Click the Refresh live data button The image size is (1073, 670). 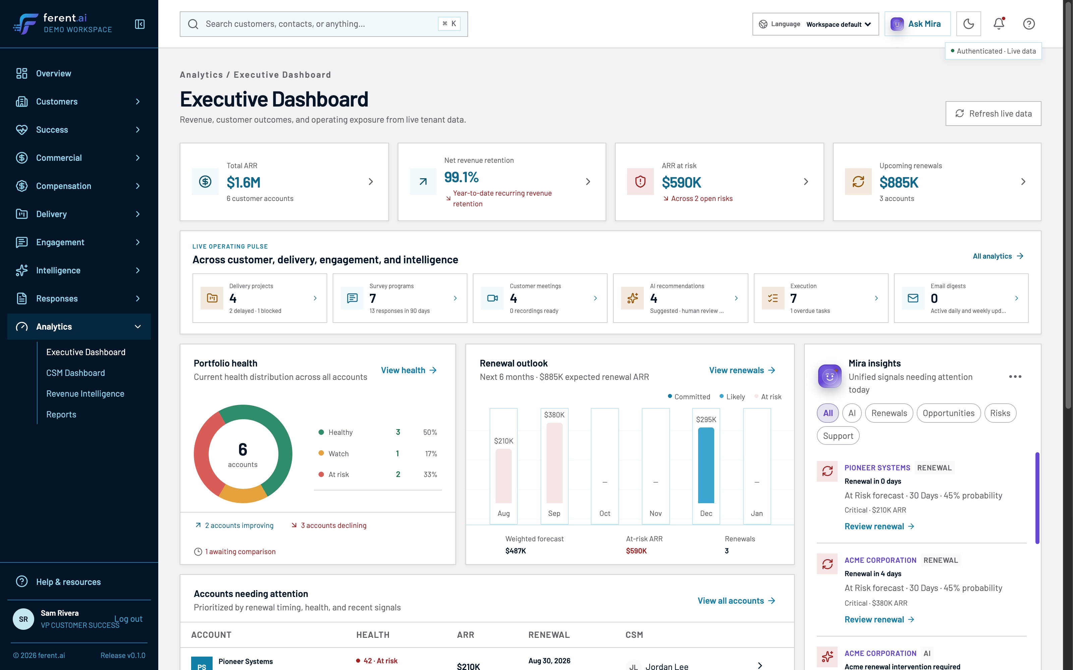[993, 114]
